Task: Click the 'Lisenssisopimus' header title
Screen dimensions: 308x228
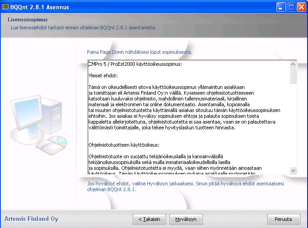Action: coord(28,20)
